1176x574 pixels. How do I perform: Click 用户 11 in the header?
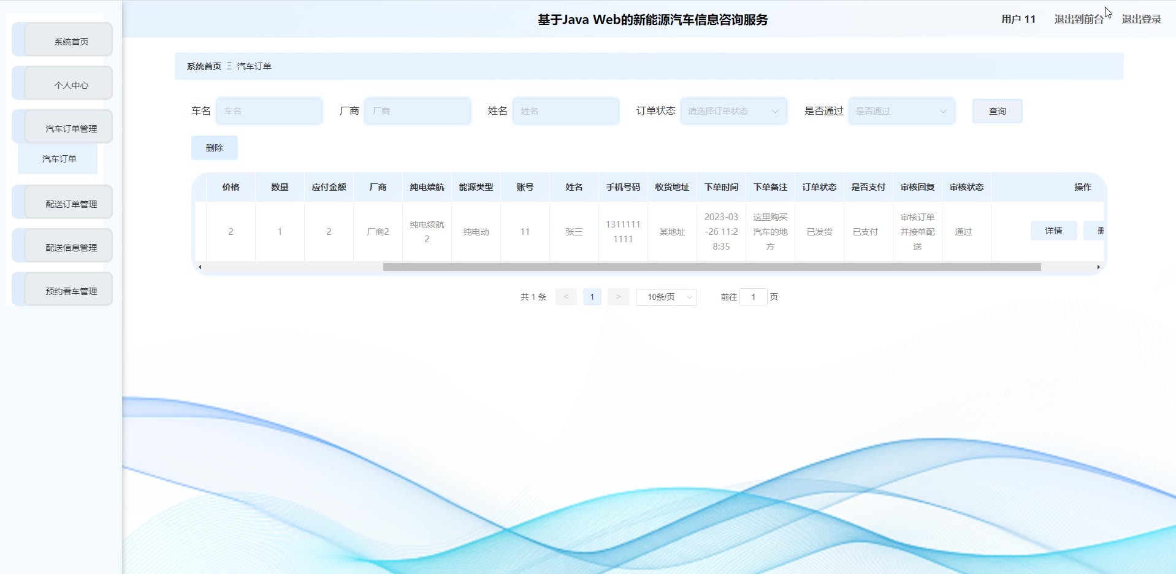(x=1018, y=19)
